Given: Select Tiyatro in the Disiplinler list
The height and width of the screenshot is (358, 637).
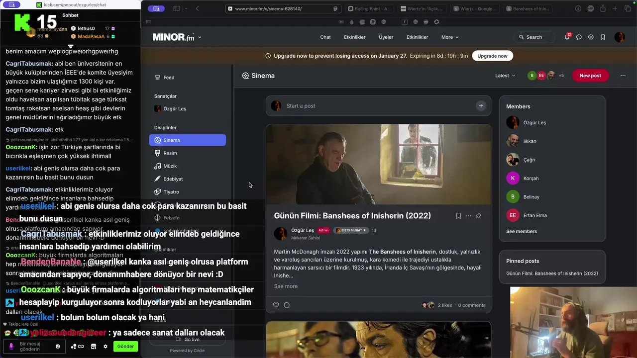Looking at the screenshot, I should (187, 192).
